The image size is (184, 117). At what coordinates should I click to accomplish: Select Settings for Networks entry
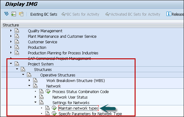coord(71,103)
